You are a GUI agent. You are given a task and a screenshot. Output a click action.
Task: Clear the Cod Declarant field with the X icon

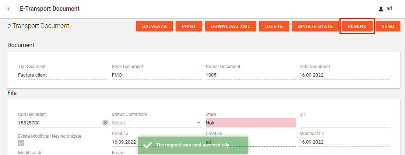[x=105, y=123]
